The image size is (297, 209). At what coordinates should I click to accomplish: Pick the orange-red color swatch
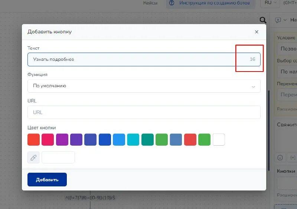coord(33,140)
